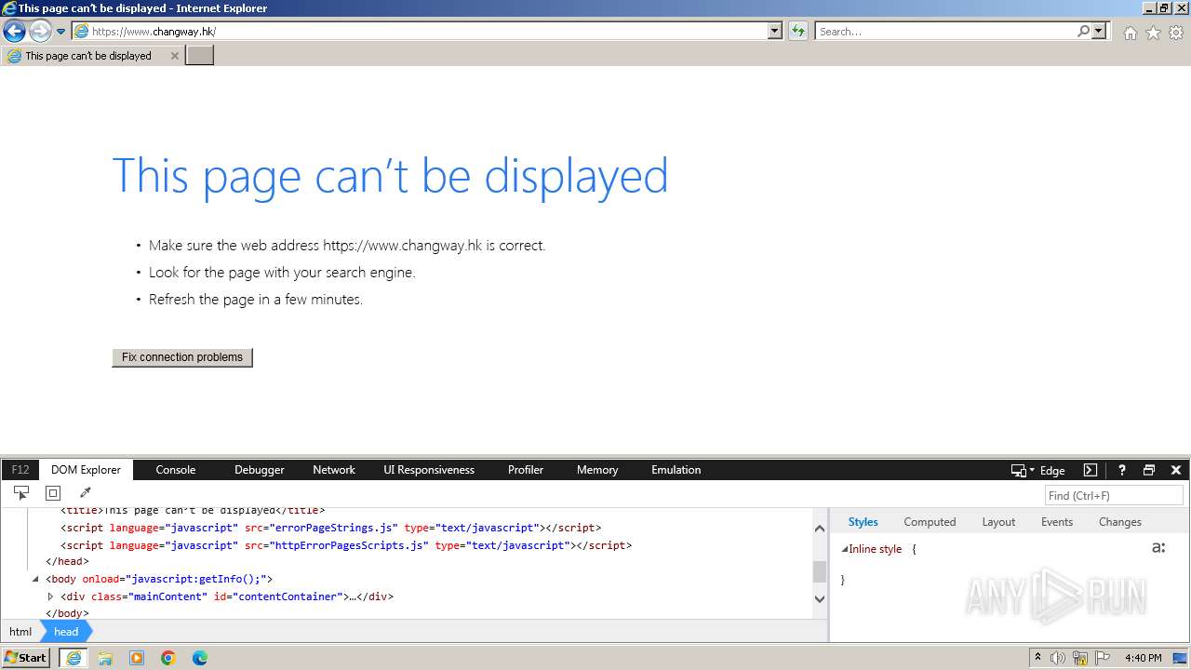Show hidden system tray icons
The height and width of the screenshot is (670, 1191).
(x=1037, y=658)
